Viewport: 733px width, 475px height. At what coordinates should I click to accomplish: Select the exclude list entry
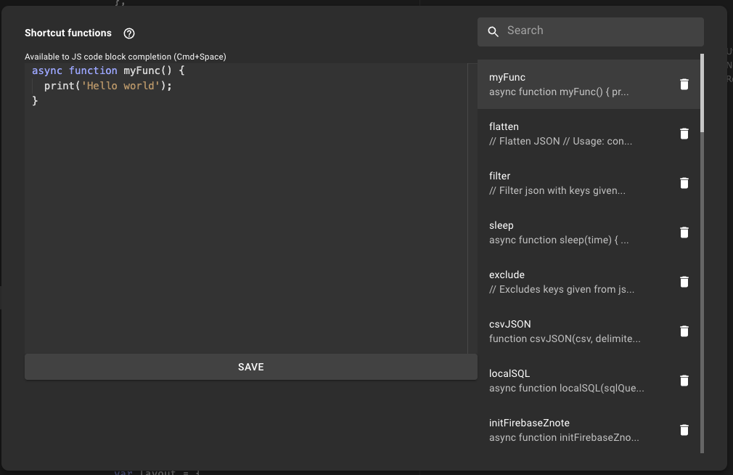tap(589, 282)
